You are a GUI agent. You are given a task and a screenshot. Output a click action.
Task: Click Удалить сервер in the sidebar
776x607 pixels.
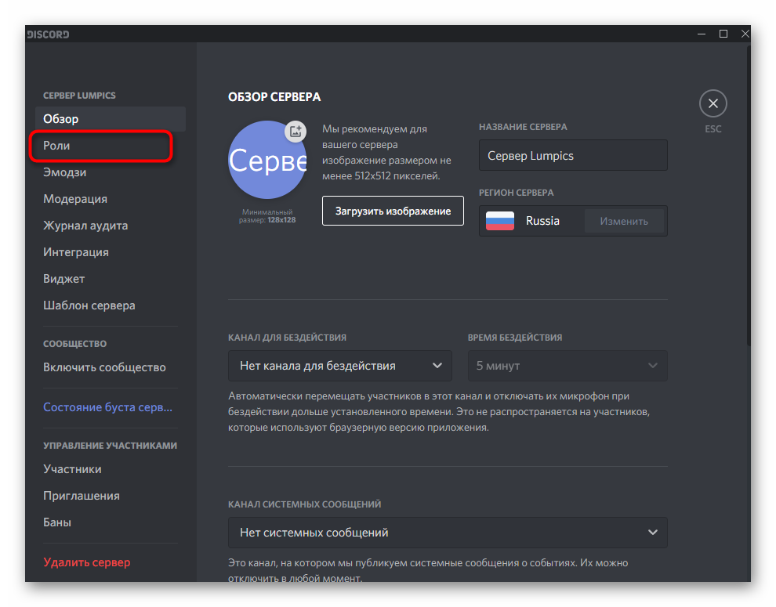[x=87, y=562]
